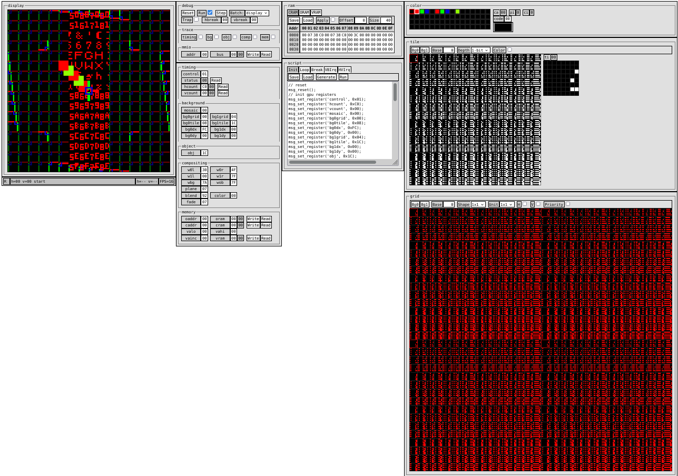Click the ram Offset input field
The height and width of the screenshot is (476, 678).
click(361, 21)
